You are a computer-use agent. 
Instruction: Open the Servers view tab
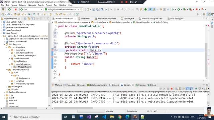[81, 85]
